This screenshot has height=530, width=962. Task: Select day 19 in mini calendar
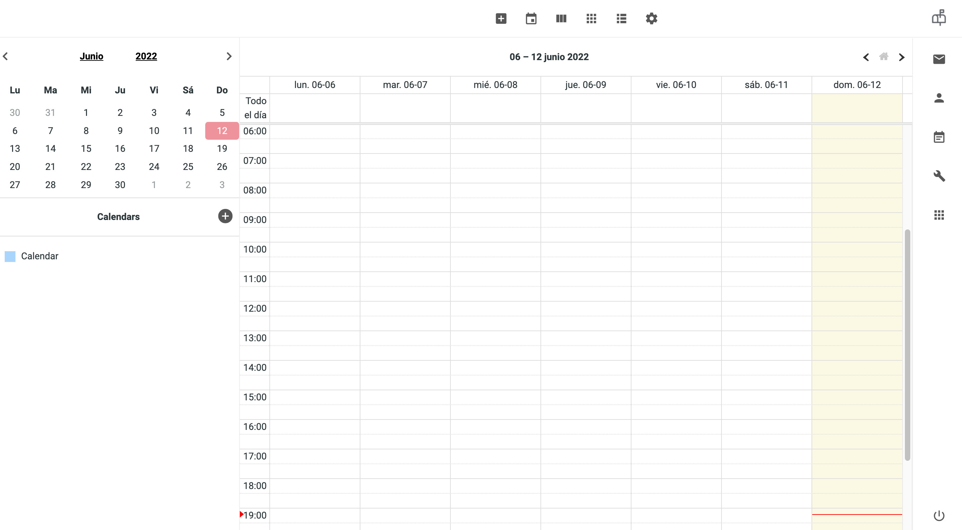pyautogui.click(x=222, y=149)
